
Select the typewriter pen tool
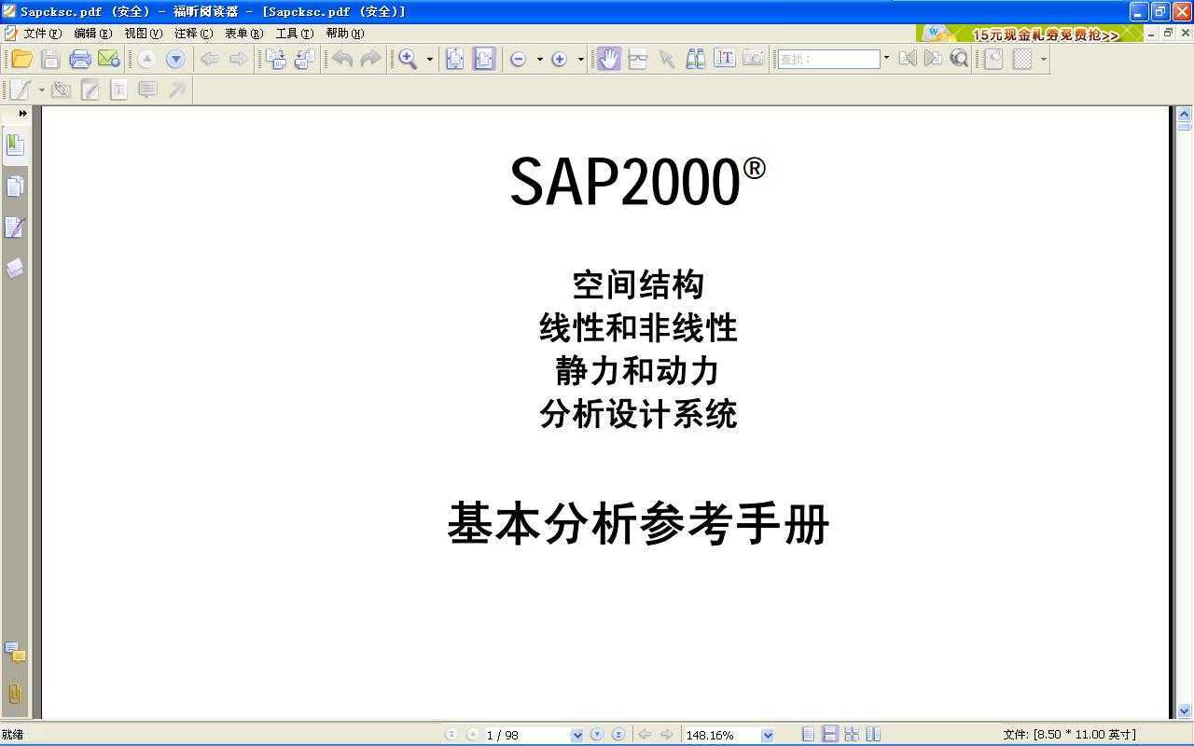(21, 90)
